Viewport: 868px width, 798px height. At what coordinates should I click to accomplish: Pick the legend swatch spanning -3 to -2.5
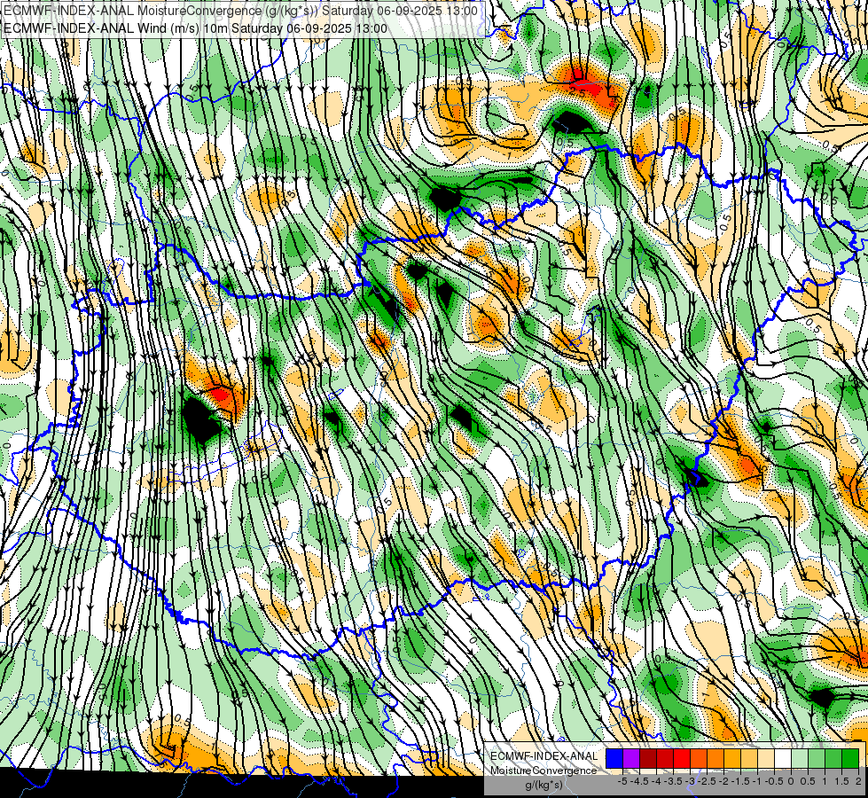click(x=699, y=758)
